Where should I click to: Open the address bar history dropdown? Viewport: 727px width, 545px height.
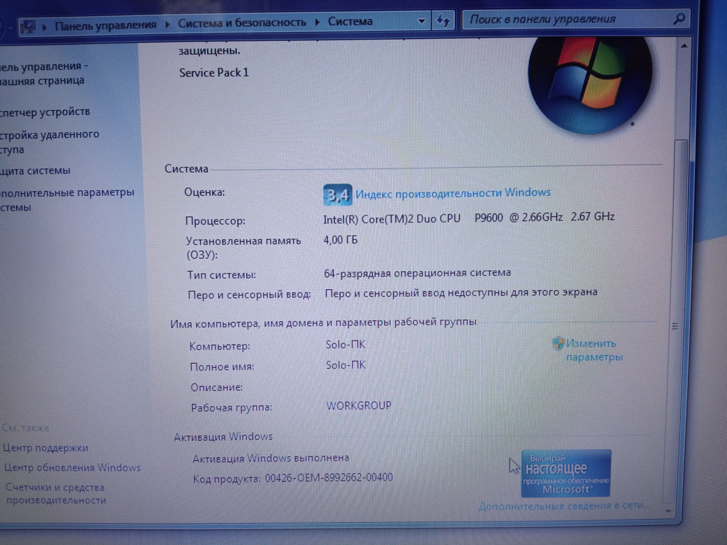(x=421, y=21)
